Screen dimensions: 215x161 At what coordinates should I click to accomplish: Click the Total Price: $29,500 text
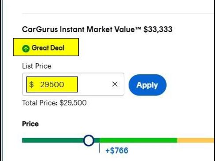pos(54,103)
